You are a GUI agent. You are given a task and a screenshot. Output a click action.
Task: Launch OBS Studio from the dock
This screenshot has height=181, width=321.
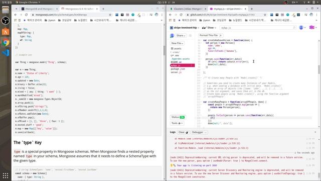coord(6,21)
